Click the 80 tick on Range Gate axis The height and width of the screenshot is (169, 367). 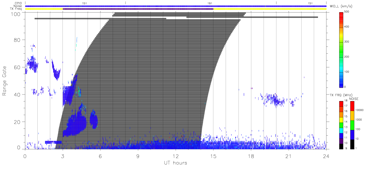click(17, 40)
